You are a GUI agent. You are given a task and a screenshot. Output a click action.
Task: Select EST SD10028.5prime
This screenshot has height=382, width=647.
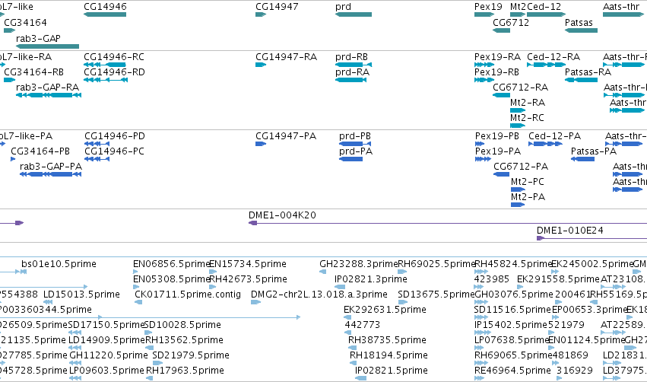pos(148,333)
